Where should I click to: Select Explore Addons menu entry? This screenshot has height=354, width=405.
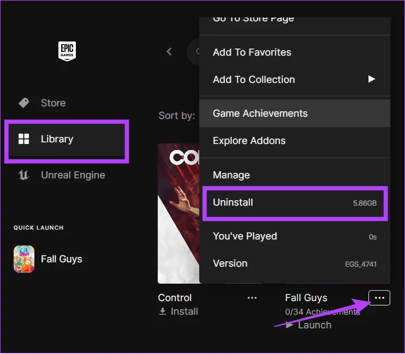click(295, 141)
